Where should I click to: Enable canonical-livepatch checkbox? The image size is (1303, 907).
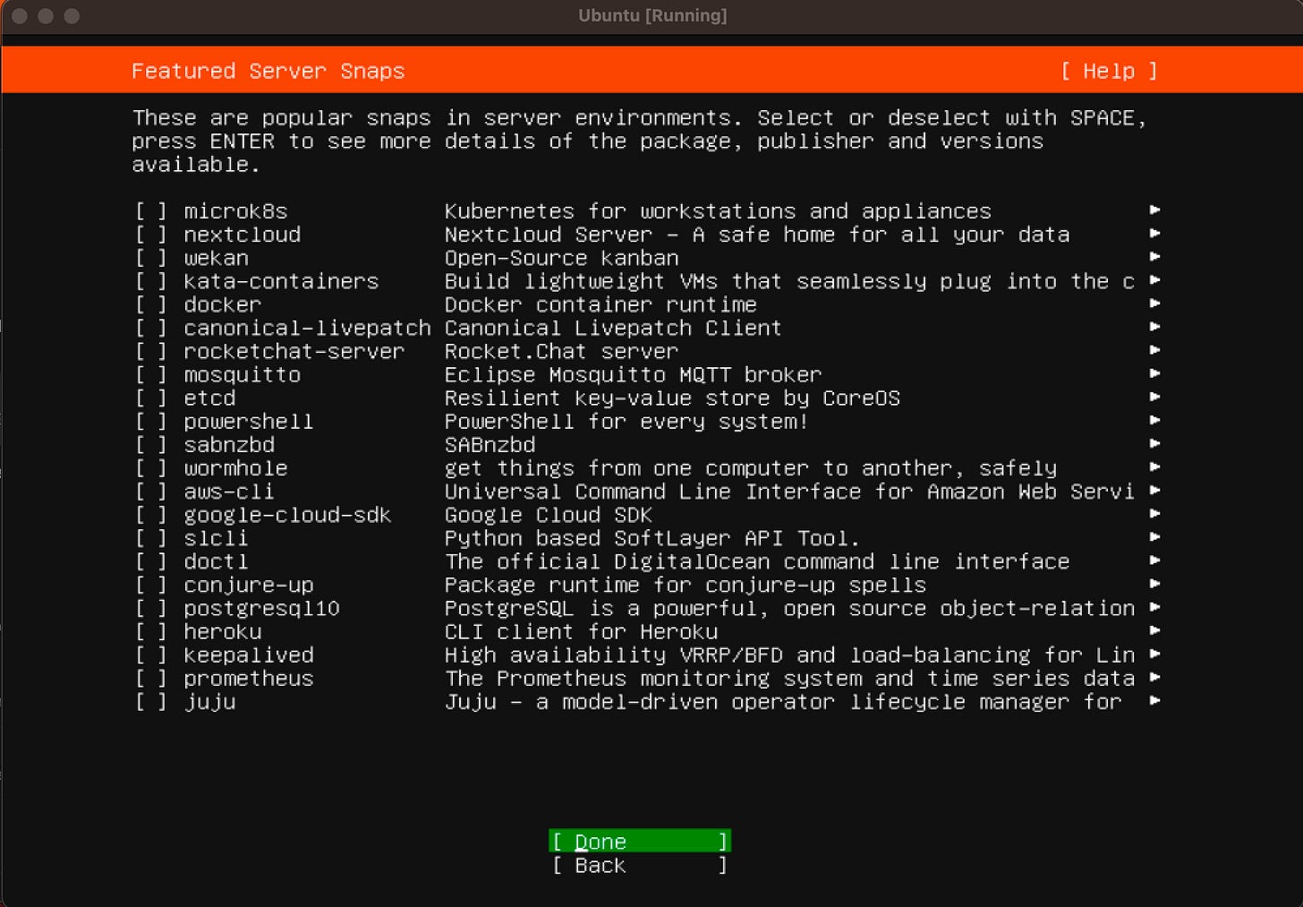click(151, 328)
